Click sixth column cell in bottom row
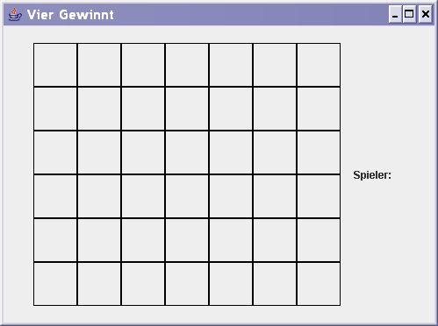 (x=275, y=284)
